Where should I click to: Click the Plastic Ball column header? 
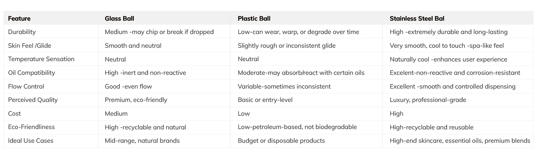click(x=254, y=18)
